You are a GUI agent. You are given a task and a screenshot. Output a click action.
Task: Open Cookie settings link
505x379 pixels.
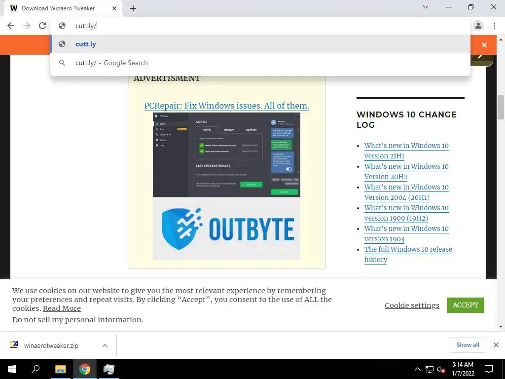point(412,305)
